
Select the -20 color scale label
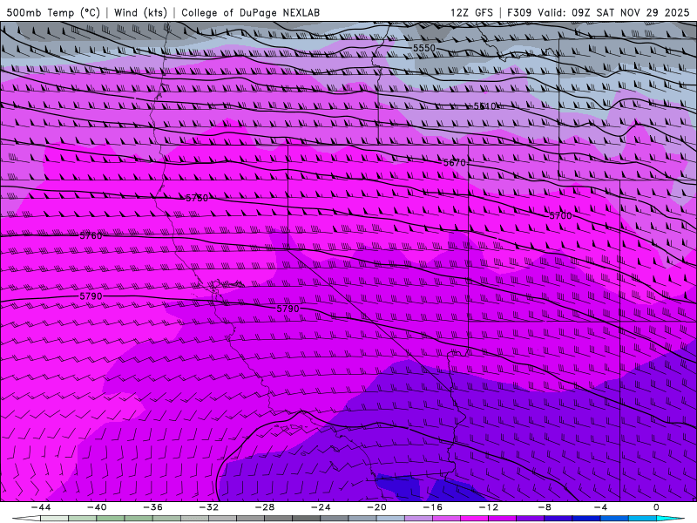pos(377,507)
